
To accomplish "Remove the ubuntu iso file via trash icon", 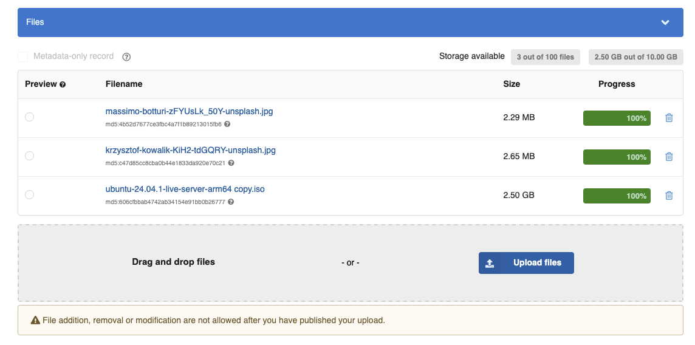I will pyautogui.click(x=669, y=196).
